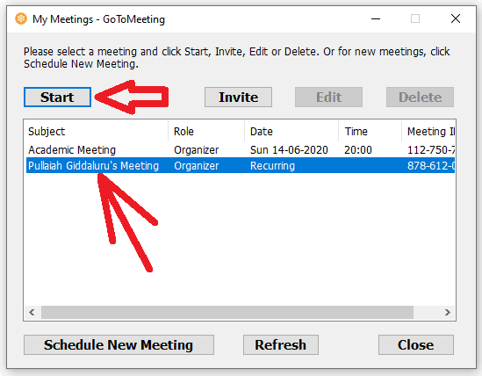This screenshot has width=482, height=376.
Task: Refresh the meetings list
Action: tap(281, 345)
